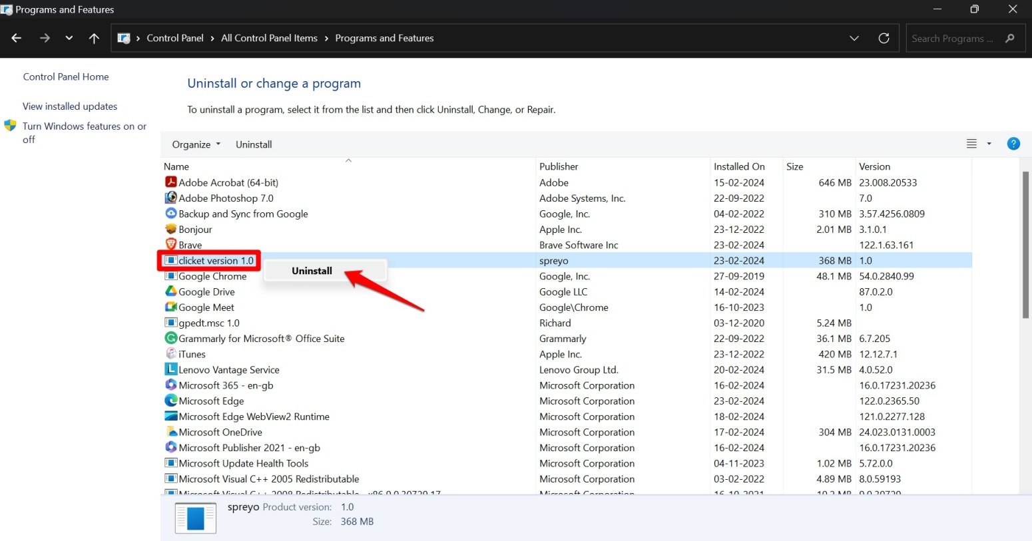Viewport: 1032px width, 541px height.
Task: Open View installed updates link
Action: [x=70, y=106]
